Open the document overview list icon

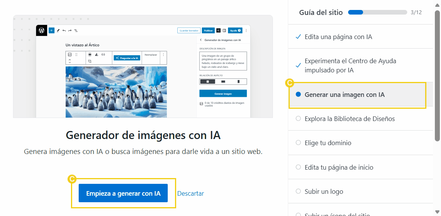point(76,31)
